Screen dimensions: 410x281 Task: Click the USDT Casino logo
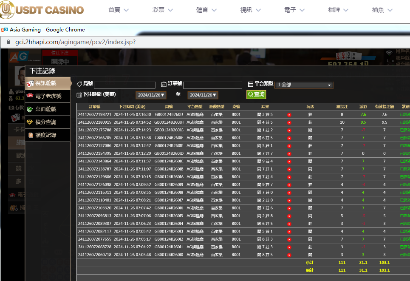click(42, 9)
